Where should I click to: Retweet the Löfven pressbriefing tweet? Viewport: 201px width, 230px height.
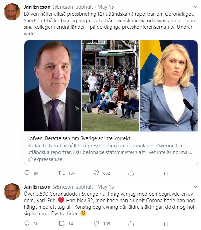point(62,173)
